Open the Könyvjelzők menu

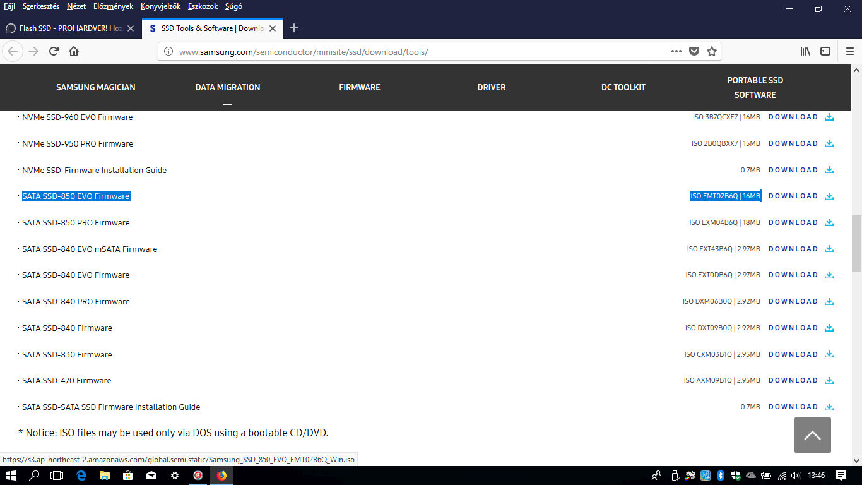click(x=160, y=6)
